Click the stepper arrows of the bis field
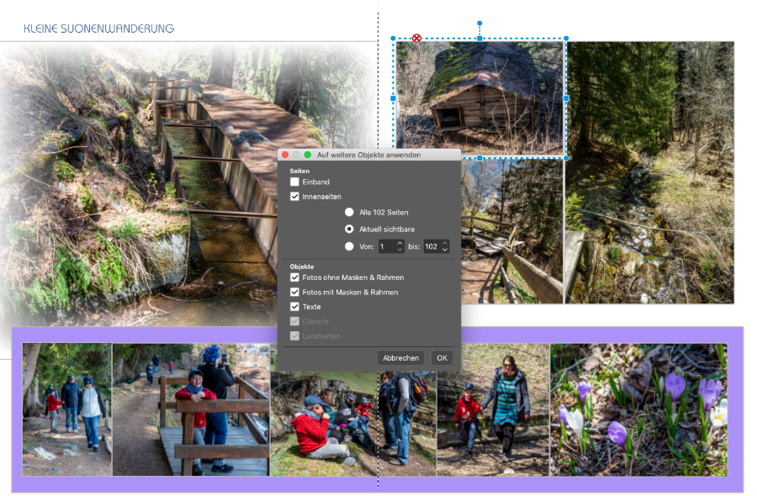The width and height of the screenshot is (757, 496). pyautogui.click(x=444, y=246)
